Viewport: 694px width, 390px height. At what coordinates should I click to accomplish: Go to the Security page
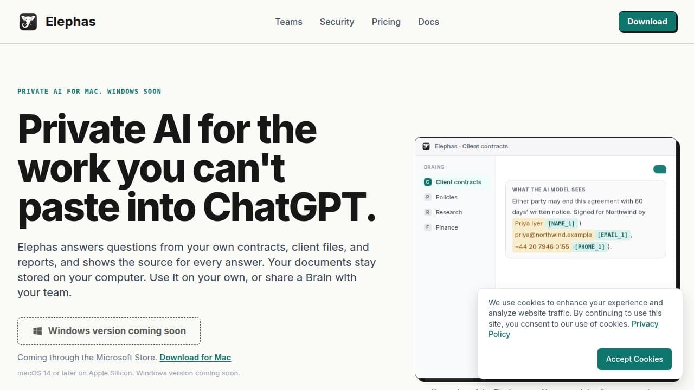(337, 22)
